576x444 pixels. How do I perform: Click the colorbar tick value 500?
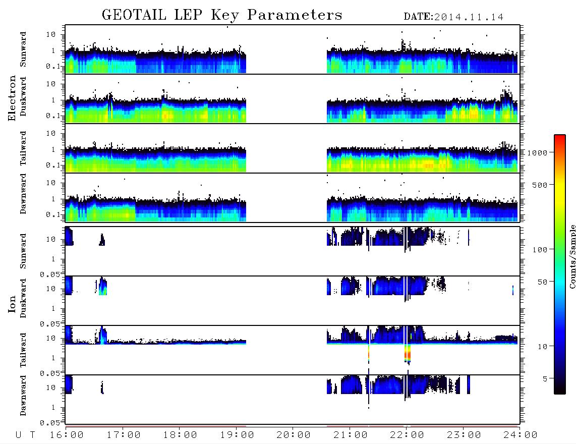(x=540, y=185)
